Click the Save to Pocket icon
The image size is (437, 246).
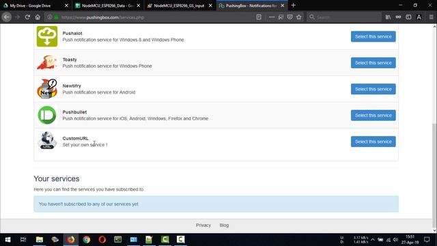pyautogui.click(x=290, y=17)
